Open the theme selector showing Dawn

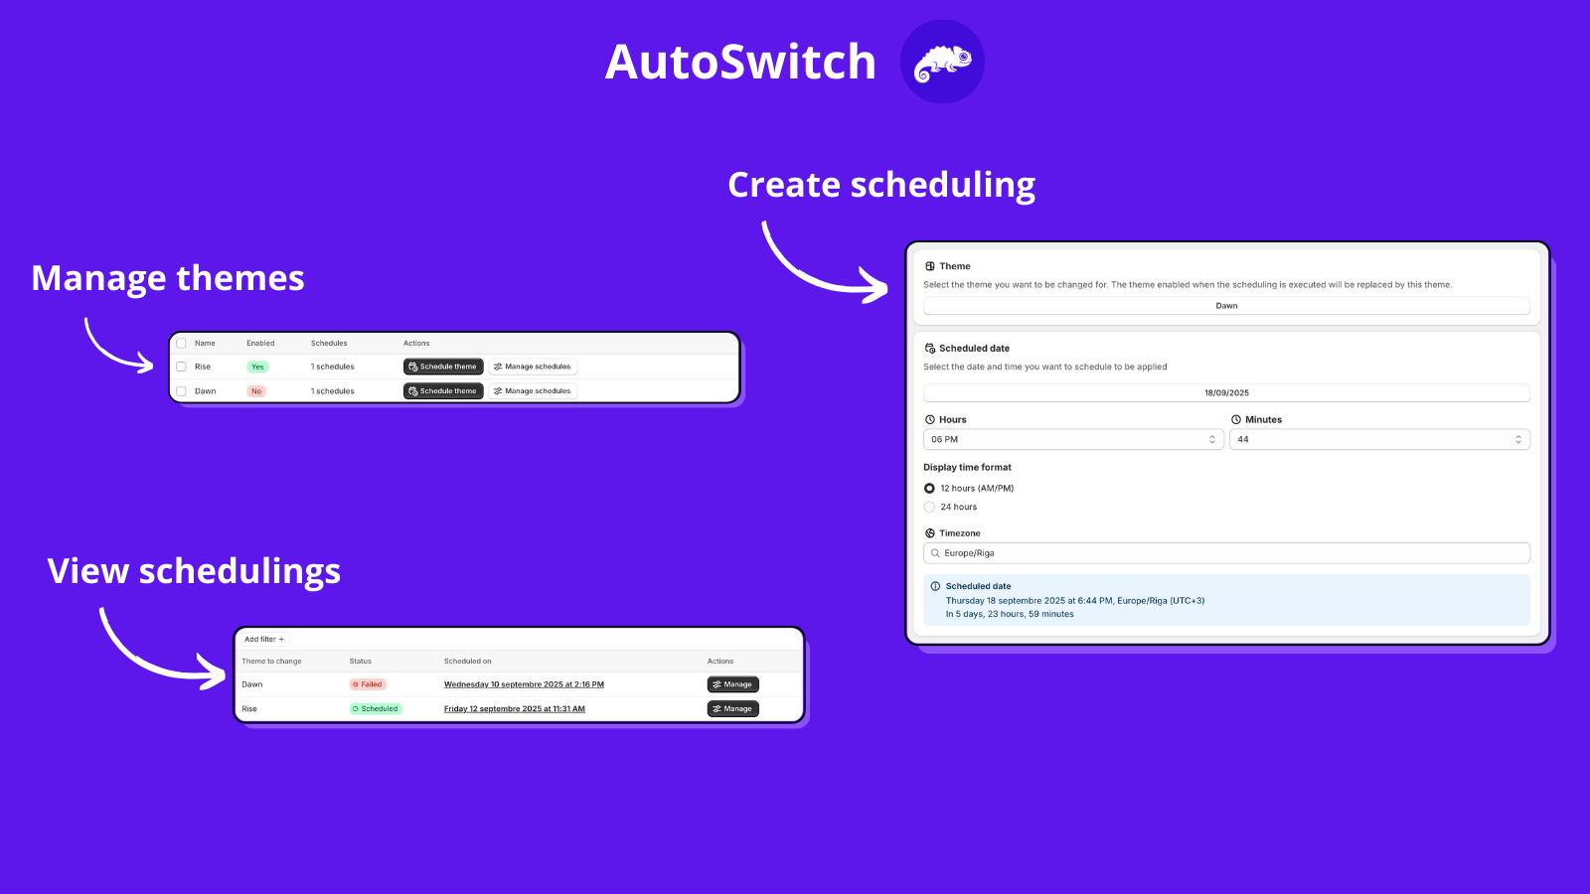point(1225,305)
